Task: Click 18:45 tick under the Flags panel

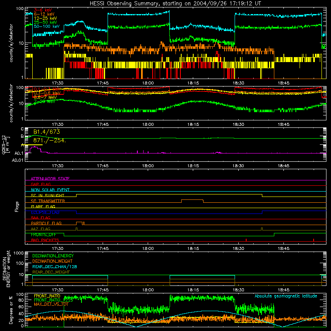Action: coord(283,249)
